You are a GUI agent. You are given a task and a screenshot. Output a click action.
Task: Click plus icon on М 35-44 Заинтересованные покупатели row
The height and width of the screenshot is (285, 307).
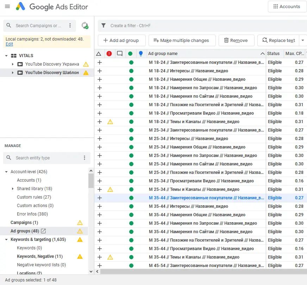click(100, 198)
